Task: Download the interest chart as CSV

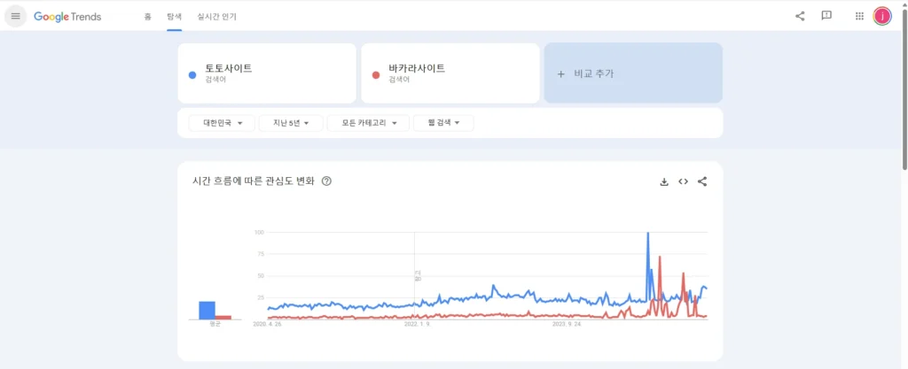Action: [x=664, y=181]
